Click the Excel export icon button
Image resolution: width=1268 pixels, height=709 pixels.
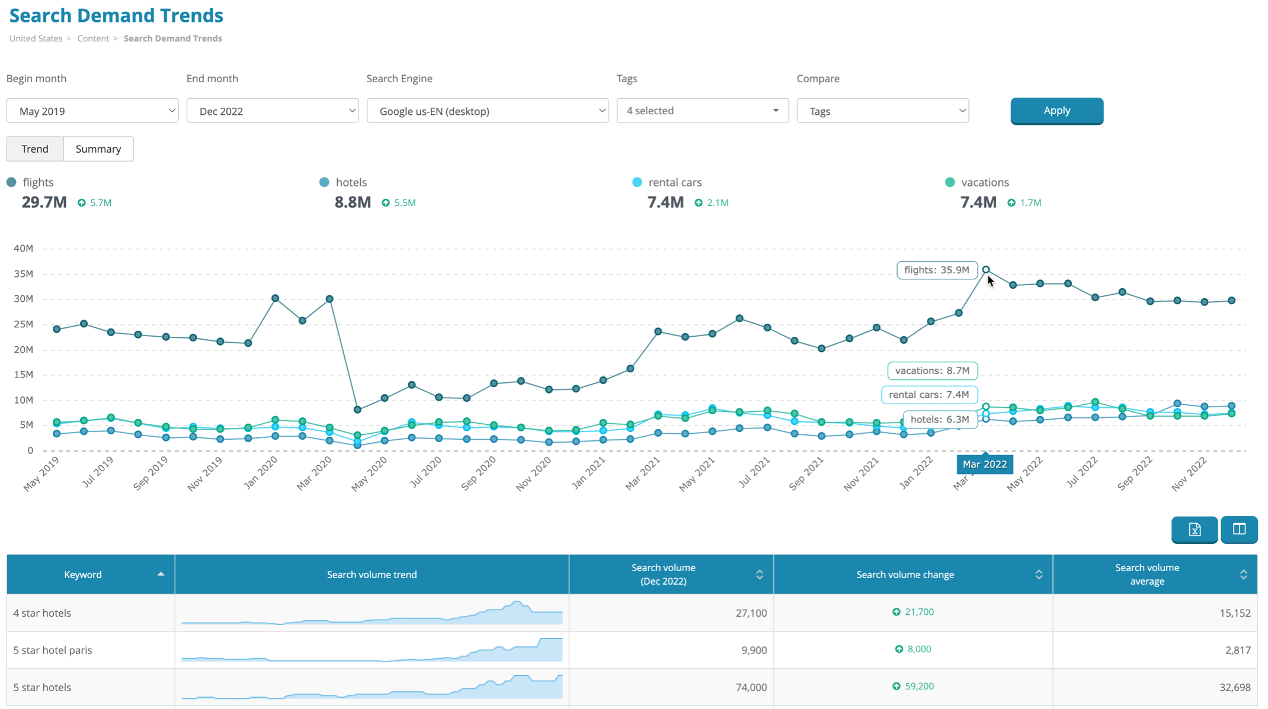coord(1194,529)
